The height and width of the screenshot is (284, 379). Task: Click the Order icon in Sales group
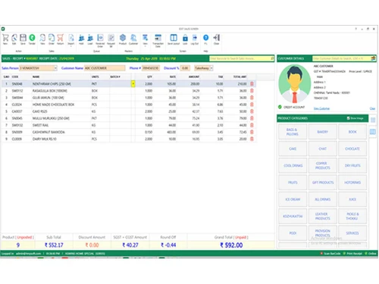pos(52,39)
